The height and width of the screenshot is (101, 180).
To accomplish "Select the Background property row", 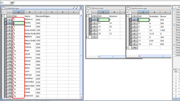I will pyautogui.click(x=178, y=30).
